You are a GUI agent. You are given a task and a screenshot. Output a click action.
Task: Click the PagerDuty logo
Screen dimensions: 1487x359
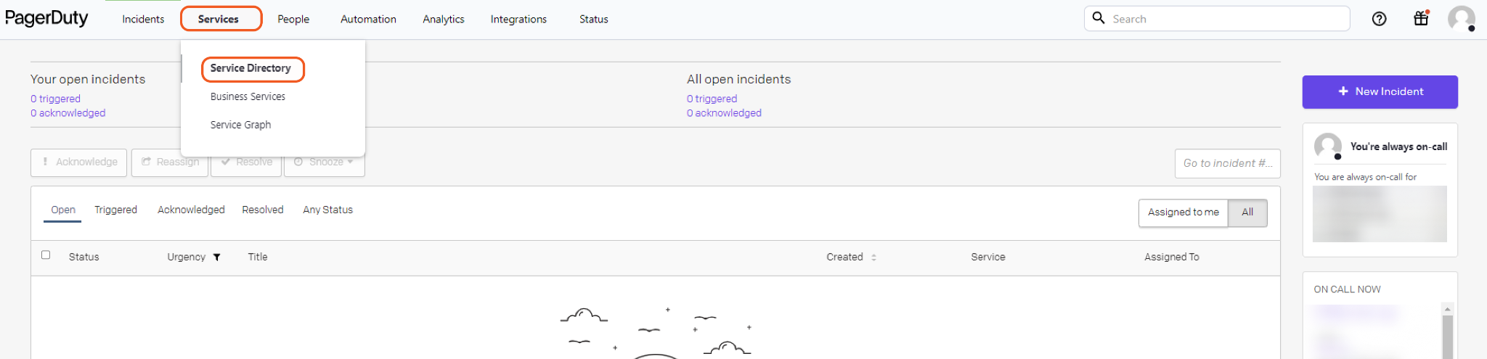pos(46,18)
